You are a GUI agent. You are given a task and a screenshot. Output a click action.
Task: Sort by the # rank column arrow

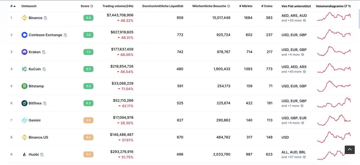(x=14, y=6)
